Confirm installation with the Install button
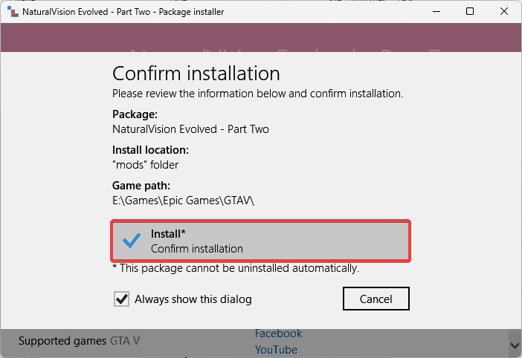Image resolution: width=522 pixels, height=358 pixels. [x=260, y=241]
